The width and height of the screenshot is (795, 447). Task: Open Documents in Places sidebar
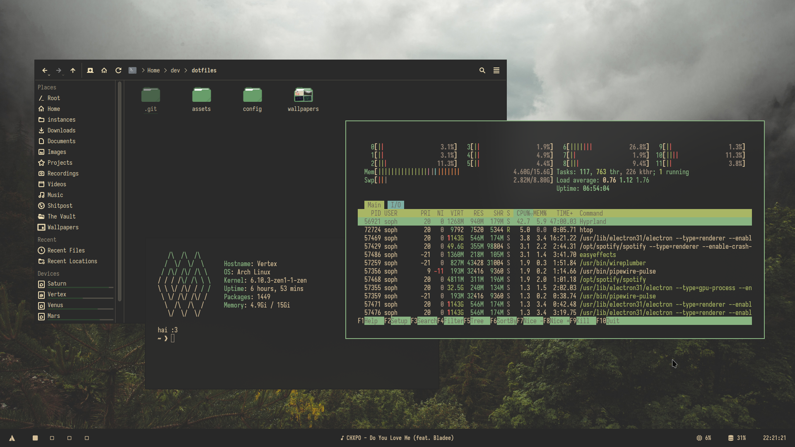(x=75, y=141)
